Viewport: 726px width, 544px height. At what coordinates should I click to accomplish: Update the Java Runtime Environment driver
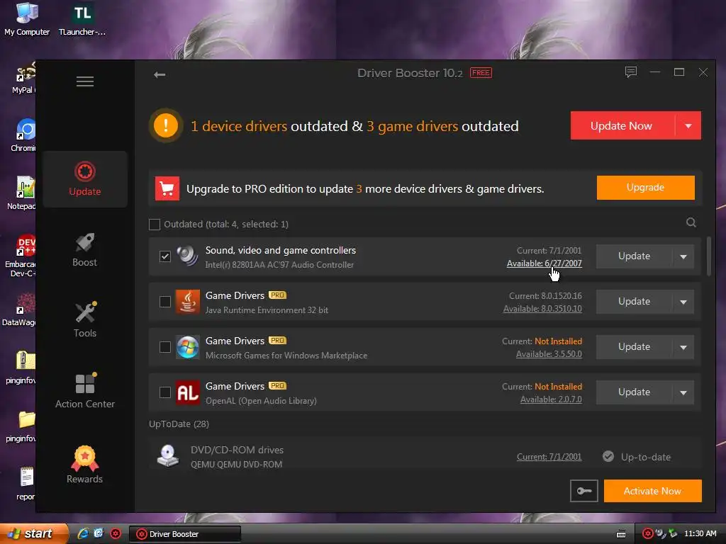coord(634,302)
